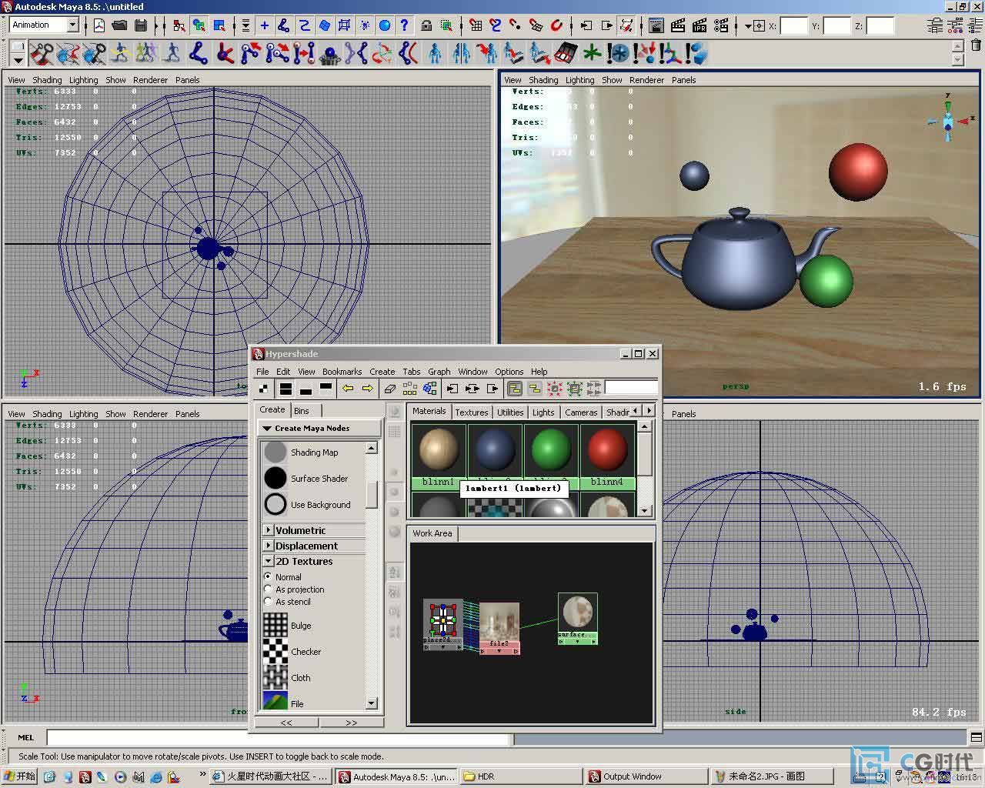Collapse the Create Maya Nodes section
Screen dimensions: 985x788
click(267, 428)
